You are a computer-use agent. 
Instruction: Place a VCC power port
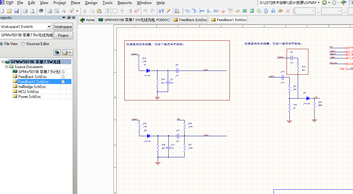[230, 11]
